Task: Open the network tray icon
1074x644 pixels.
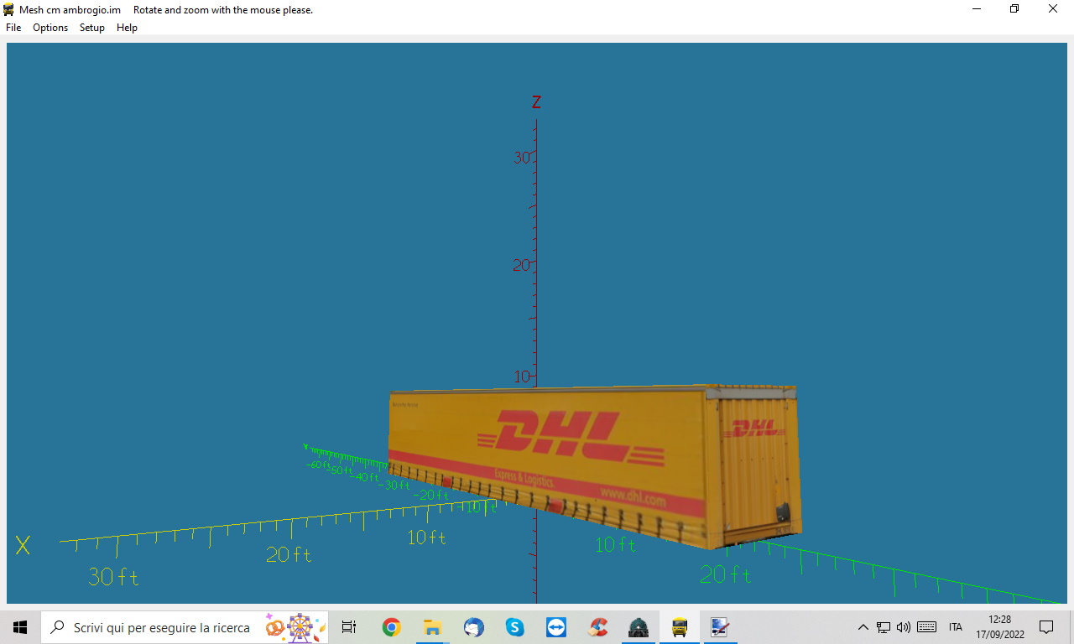Action: pos(884,627)
